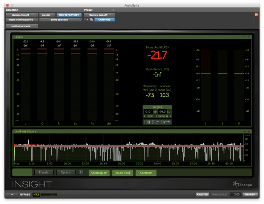264x204 pixels.
Task: Click the 20:00 mark in loudness history
Action: 121,163
